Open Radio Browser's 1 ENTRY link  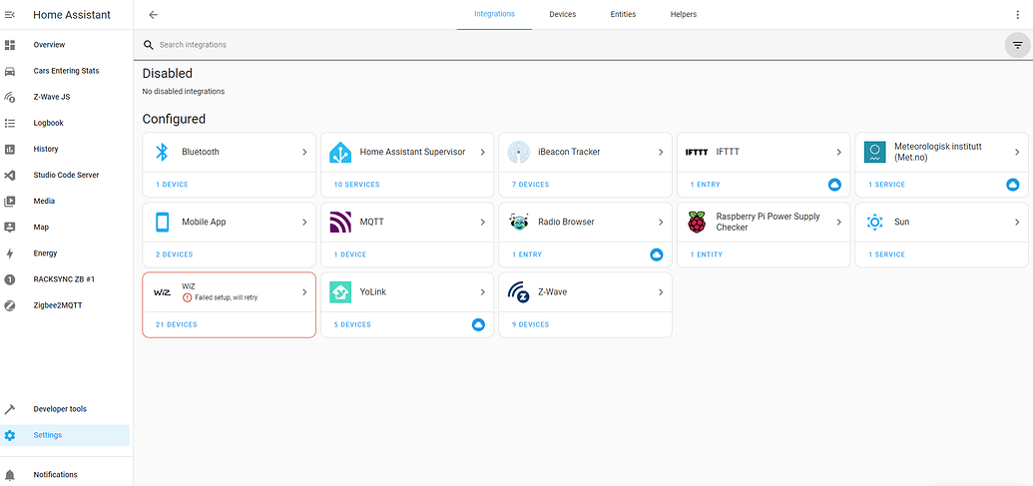tap(527, 254)
